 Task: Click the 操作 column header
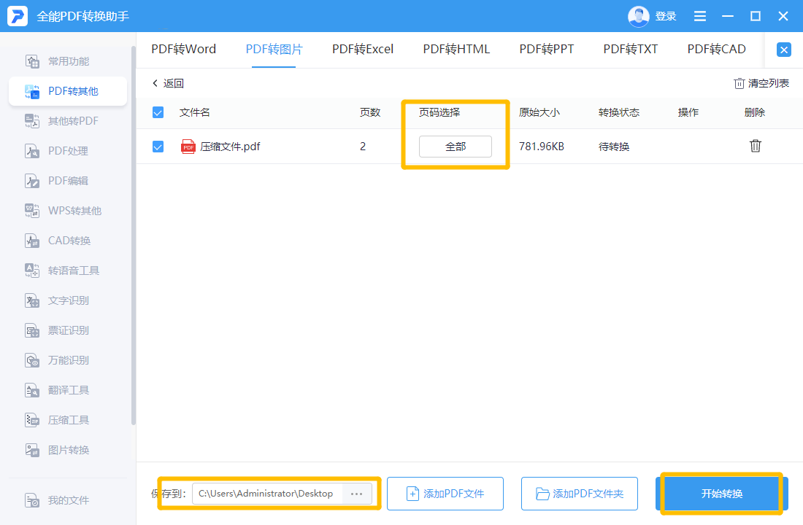[x=688, y=112]
